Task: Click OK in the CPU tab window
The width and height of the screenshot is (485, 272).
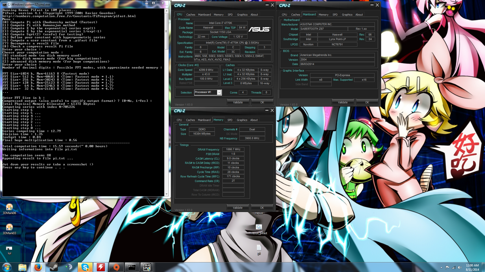Action: 262,102
